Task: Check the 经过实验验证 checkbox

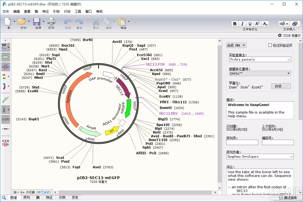Action: pos(270,45)
